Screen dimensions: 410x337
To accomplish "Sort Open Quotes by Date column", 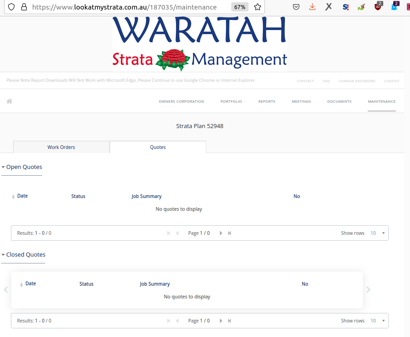I will 20,196.
